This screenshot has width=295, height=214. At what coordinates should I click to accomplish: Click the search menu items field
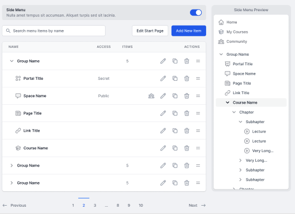[x=54, y=31]
